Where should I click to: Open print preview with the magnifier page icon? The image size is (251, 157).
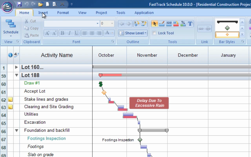[55, 4]
